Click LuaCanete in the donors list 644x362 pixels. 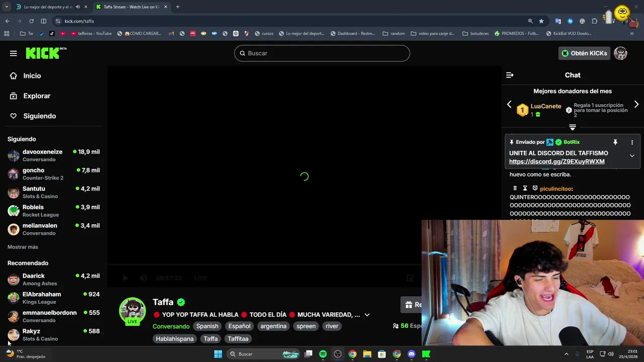545,107
